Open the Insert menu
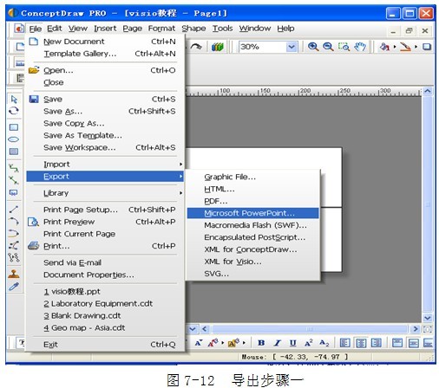The height and width of the screenshot is (388, 439). (105, 29)
